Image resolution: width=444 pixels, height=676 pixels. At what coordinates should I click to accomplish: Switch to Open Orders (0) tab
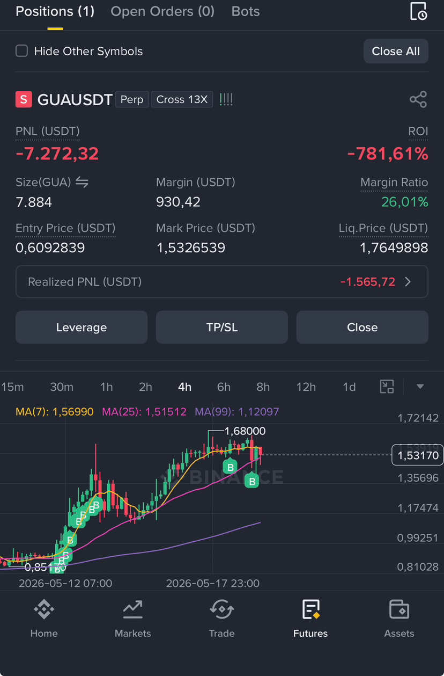coord(162,11)
